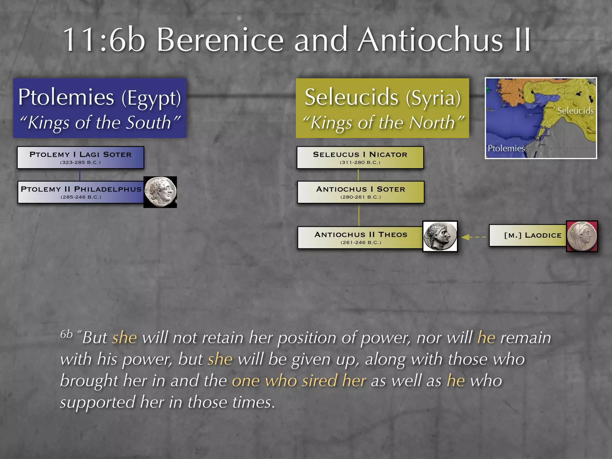The width and height of the screenshot is (612, 459).
Task: Click the (261-246 B.C.) date text
Action: (361, 243)
